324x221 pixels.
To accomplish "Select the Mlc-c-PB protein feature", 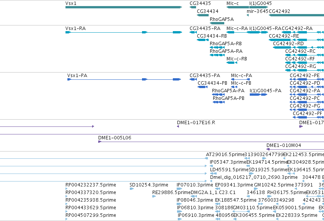I will pos(234,87).
